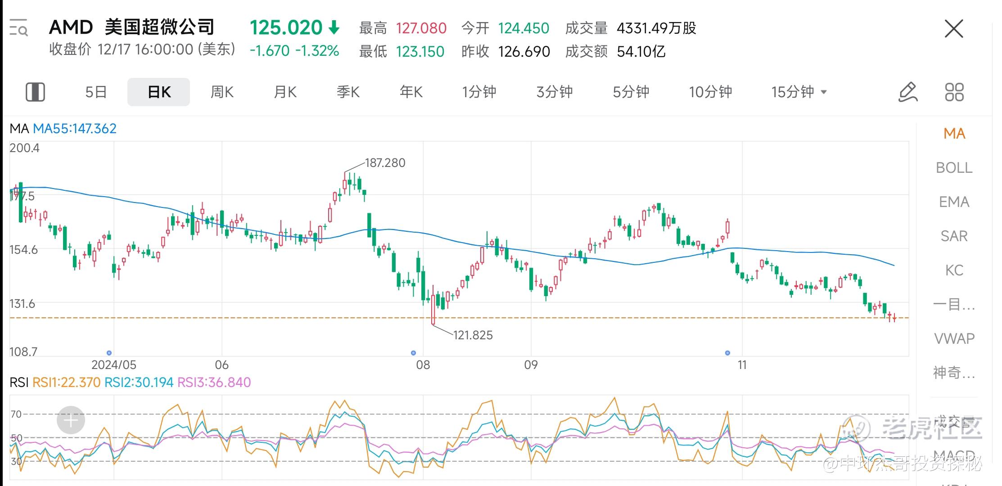
Task: Select the EMA indicator
Action: tap(954, 202)
